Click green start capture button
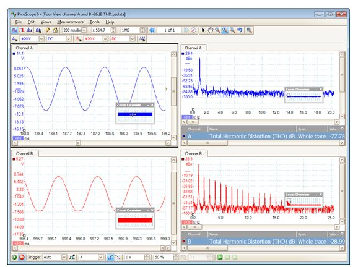This screenshot has height=267, width=358. pos(14,257)
